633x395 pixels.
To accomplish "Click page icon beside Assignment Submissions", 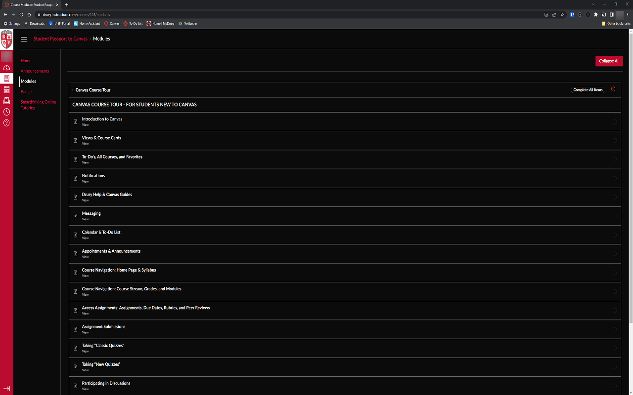I will click(76, 329).
